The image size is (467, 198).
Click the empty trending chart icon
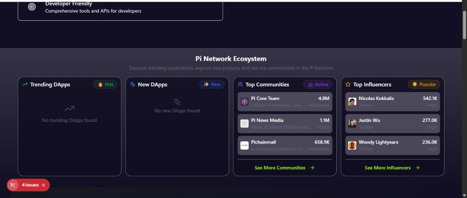(69, 109)
